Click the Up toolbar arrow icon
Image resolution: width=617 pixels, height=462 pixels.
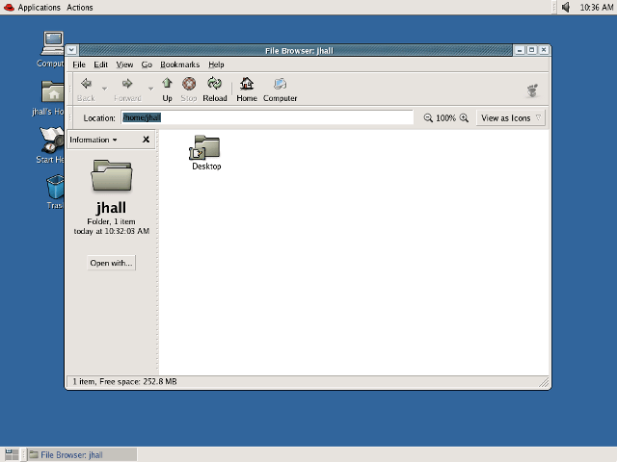tap(167, 85)
